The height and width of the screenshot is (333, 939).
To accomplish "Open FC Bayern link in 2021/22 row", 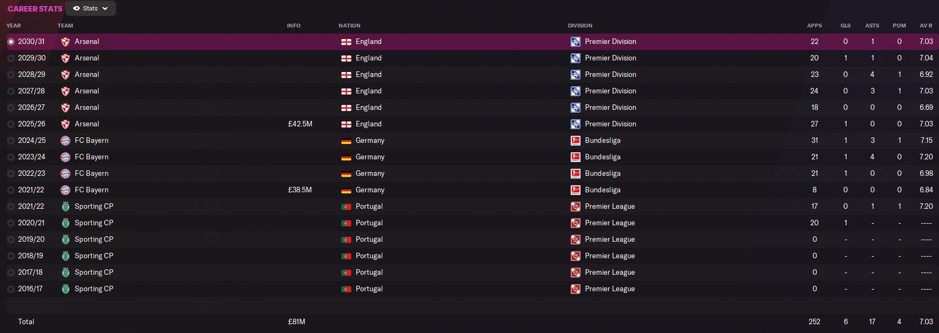I will (91, 190).
